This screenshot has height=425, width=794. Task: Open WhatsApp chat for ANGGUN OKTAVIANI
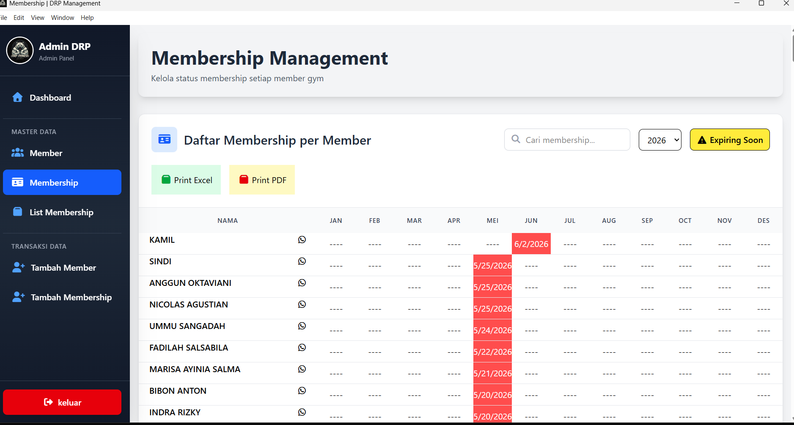click(x=302, y=283)
